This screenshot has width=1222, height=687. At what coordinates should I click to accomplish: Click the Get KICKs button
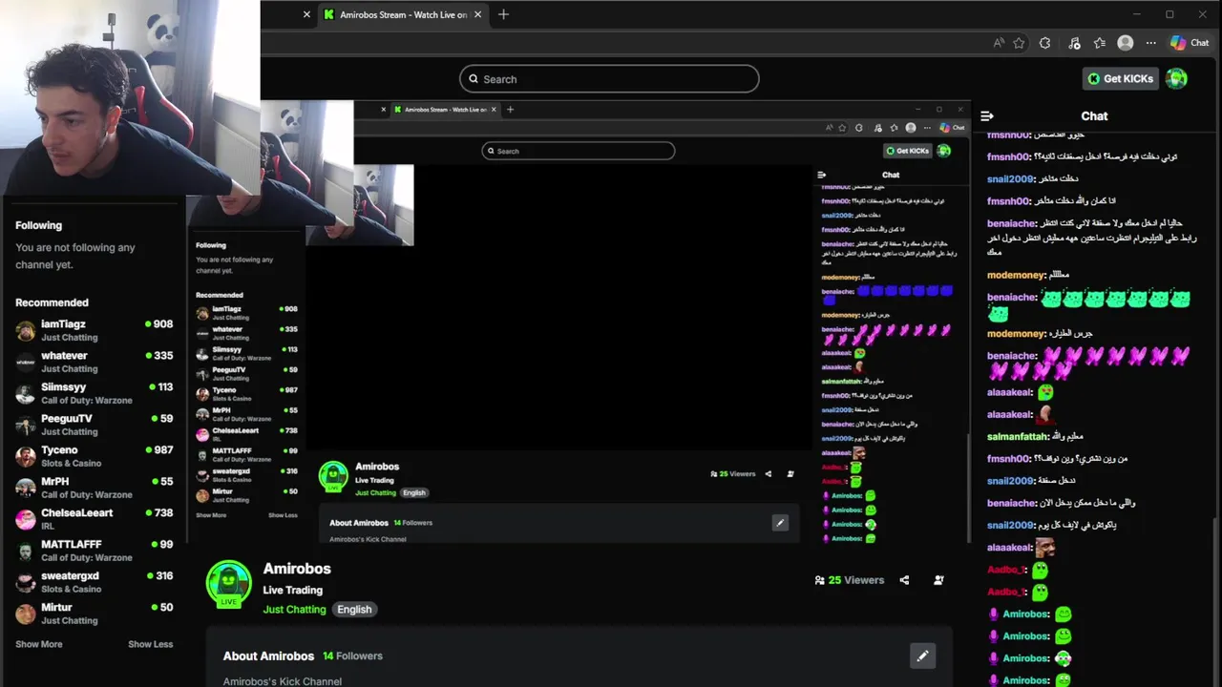(x=1121, y=79)
